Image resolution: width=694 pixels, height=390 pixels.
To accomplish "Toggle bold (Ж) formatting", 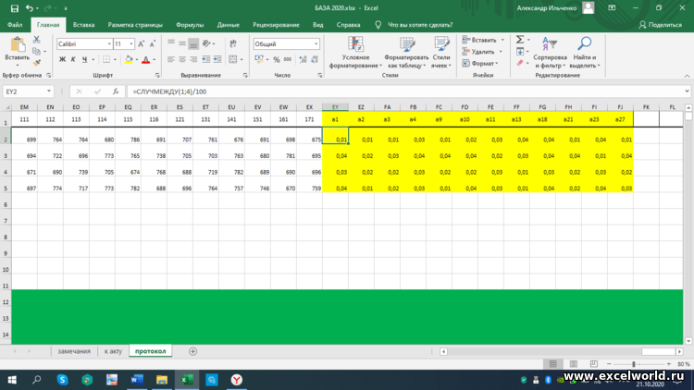I will 62,59.
